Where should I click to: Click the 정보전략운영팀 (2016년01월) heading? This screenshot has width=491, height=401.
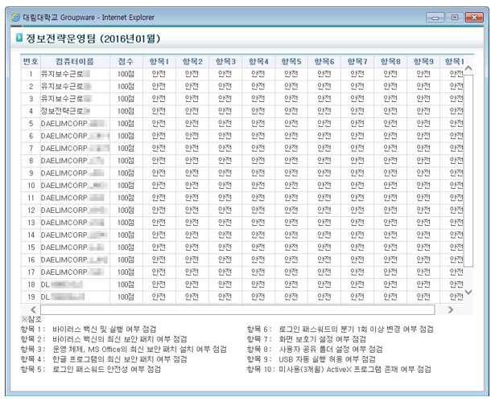(93, 39)
